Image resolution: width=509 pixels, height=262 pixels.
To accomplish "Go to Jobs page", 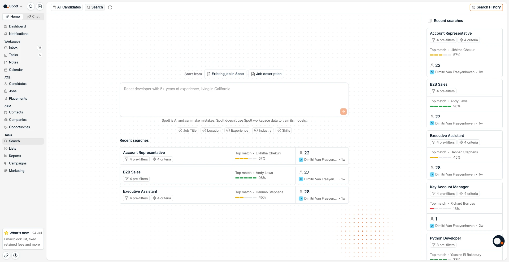I will [x=23, y=91].
